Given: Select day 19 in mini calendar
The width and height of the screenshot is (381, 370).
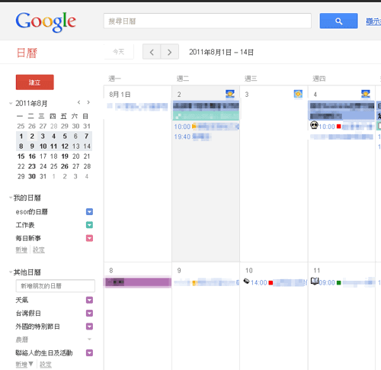Looking at the screenshot, I should 65,156.
